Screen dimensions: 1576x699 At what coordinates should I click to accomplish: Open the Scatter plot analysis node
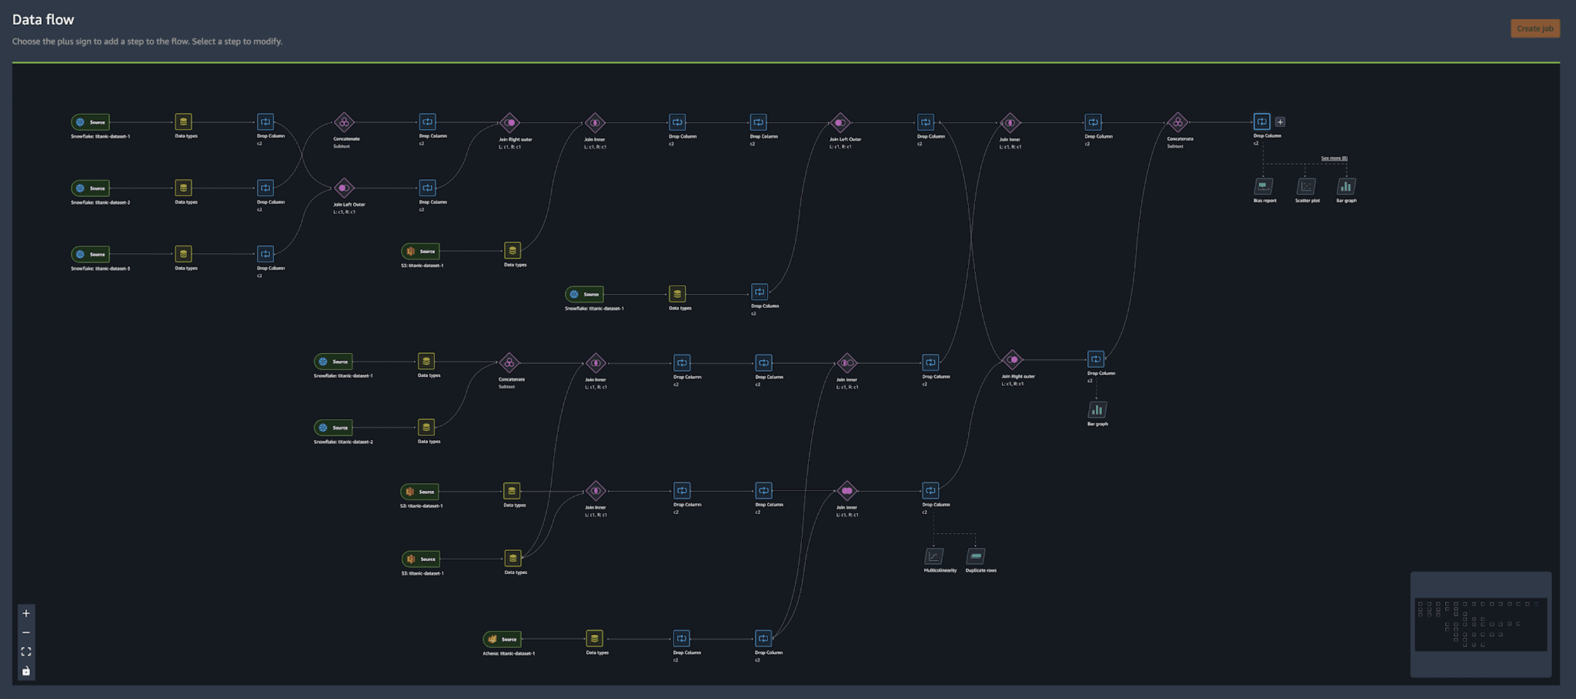1306,187
